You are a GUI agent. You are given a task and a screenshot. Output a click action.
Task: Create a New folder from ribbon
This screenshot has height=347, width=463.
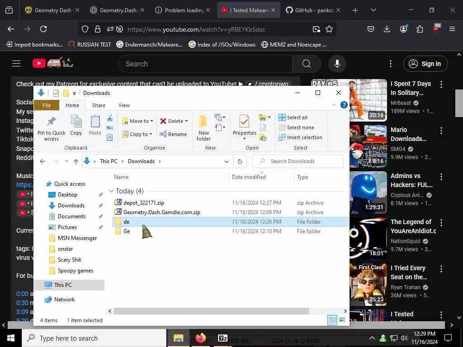(x=203, y=128)
